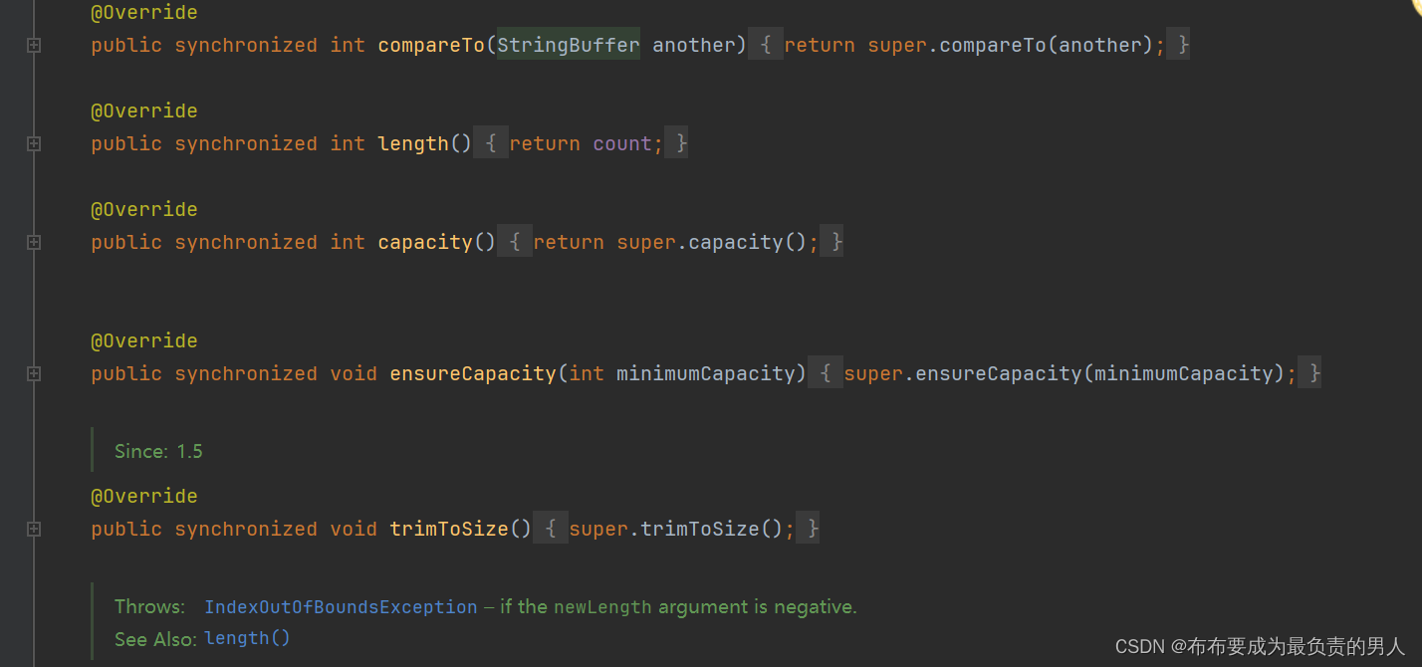Place caret on compareTo method name declaration
1422x667 pixels.
pos(431,45)
